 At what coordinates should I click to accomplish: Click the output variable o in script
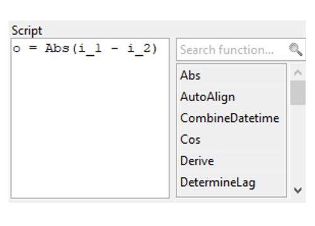point(16,49)
